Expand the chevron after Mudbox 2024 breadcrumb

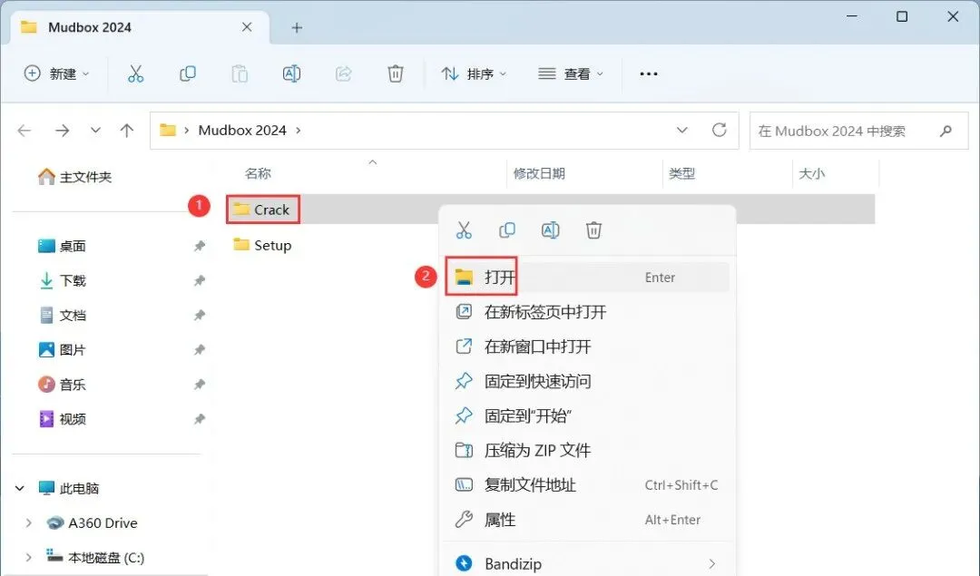[x=299, y=130]
